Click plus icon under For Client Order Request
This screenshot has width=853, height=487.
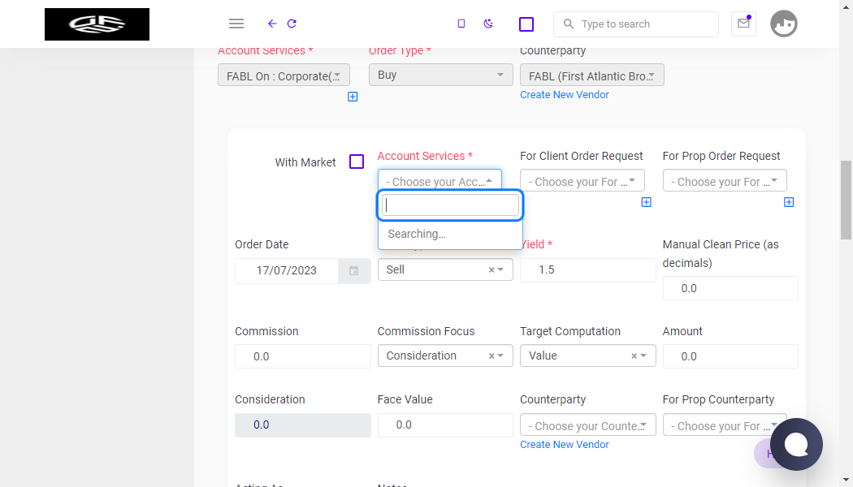(647, 202)
